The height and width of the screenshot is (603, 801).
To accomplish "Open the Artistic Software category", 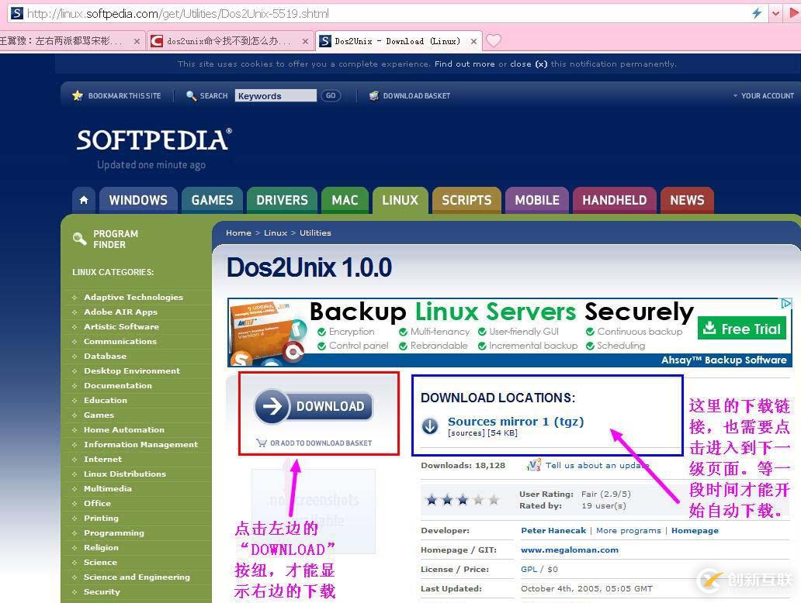I will pyautogui.click(x=121, y=326).
